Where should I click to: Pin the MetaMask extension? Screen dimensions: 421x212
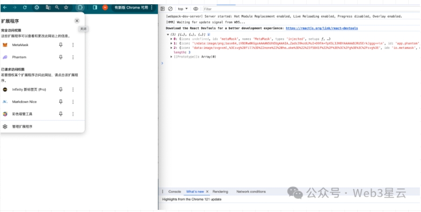tap(61, 45)
